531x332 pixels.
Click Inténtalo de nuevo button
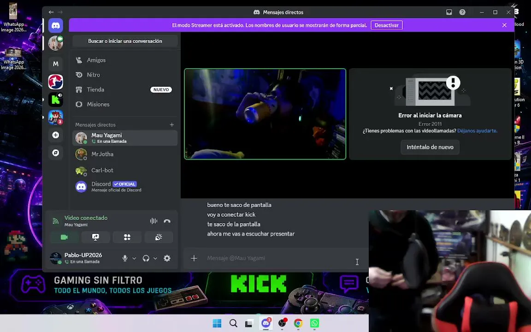[430, 147]
